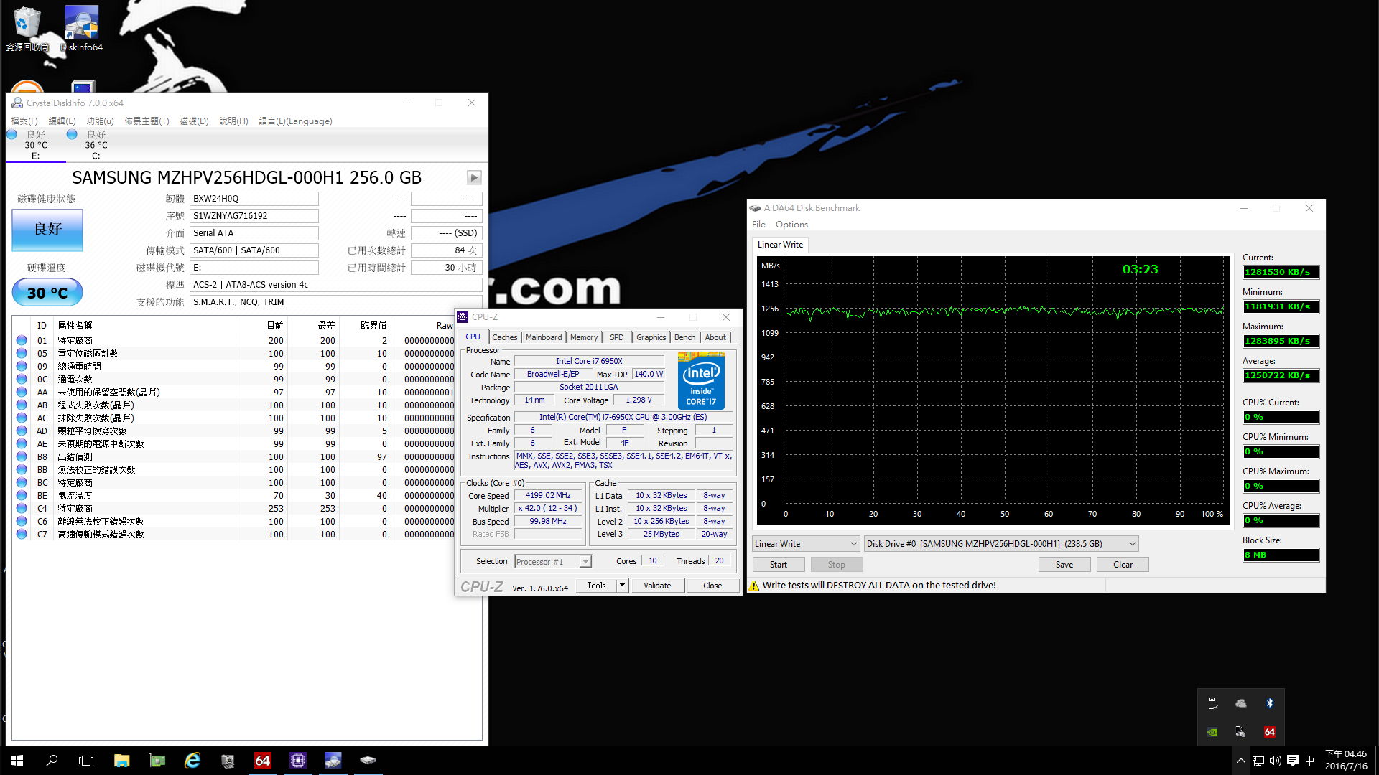Viewport: 1379px width, 775px height.
Task: Select the 05 重定位磁區計數 attribute row
Action: 234,353
